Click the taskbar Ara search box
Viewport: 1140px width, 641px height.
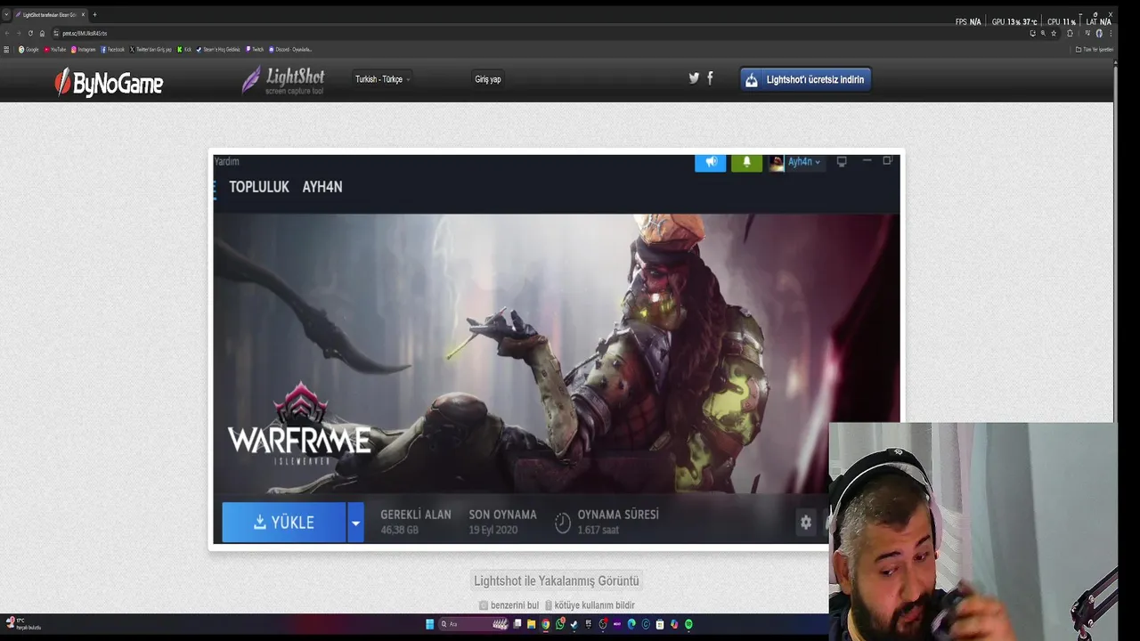tap(474, 624)
